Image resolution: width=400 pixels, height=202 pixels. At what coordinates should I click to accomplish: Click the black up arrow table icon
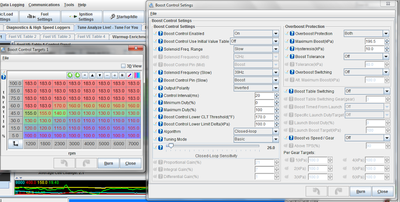click(x=92, y=75)
